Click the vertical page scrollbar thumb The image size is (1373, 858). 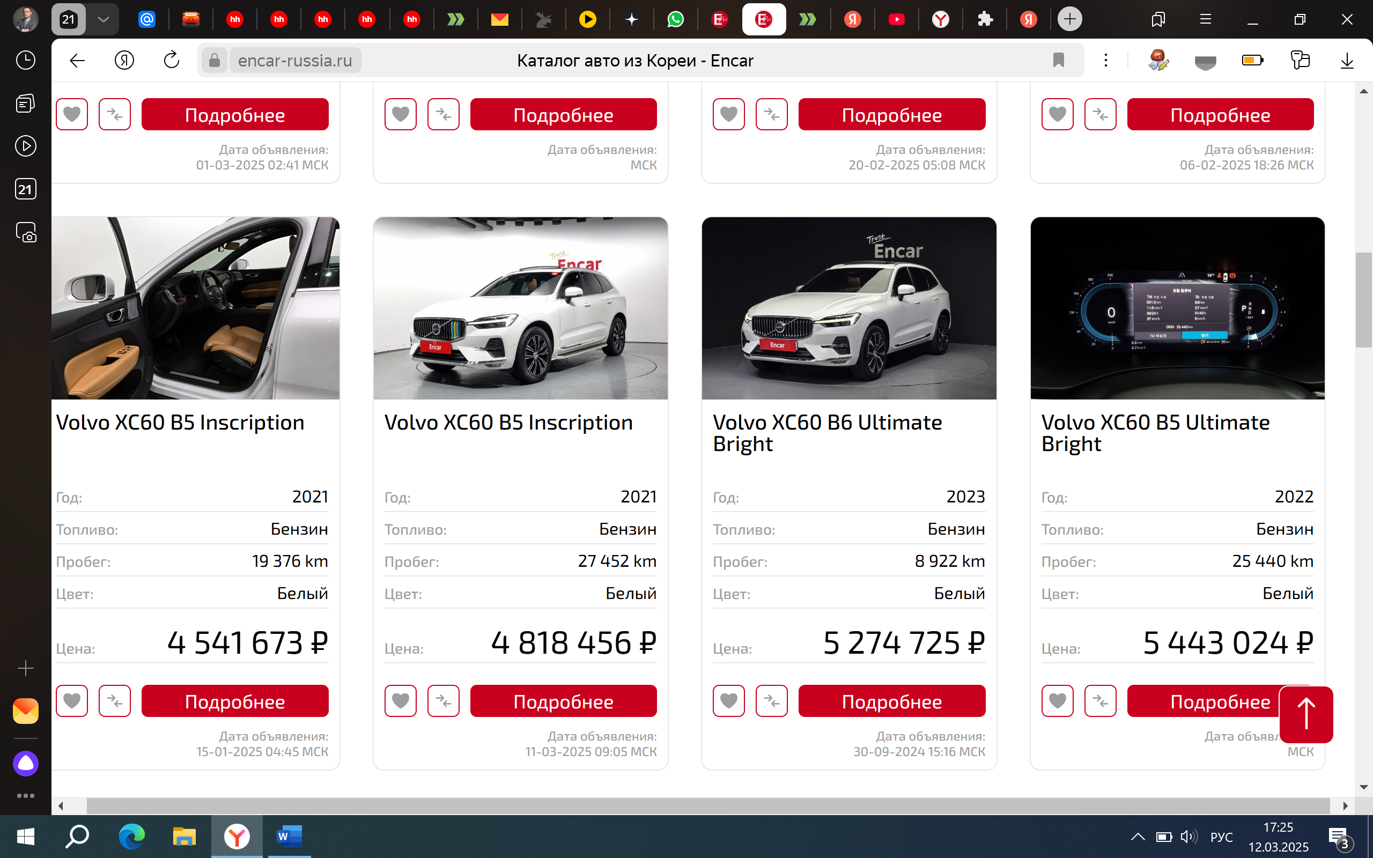pos(1363,300)
